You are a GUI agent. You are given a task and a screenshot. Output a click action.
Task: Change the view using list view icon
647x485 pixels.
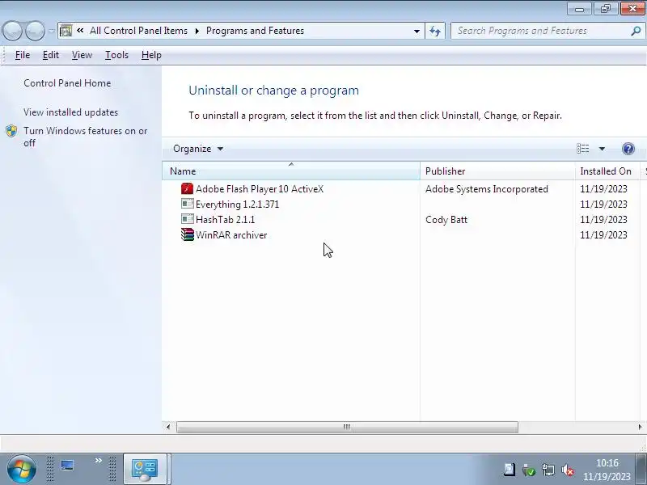pyautogui.click(x=582, y=149)
